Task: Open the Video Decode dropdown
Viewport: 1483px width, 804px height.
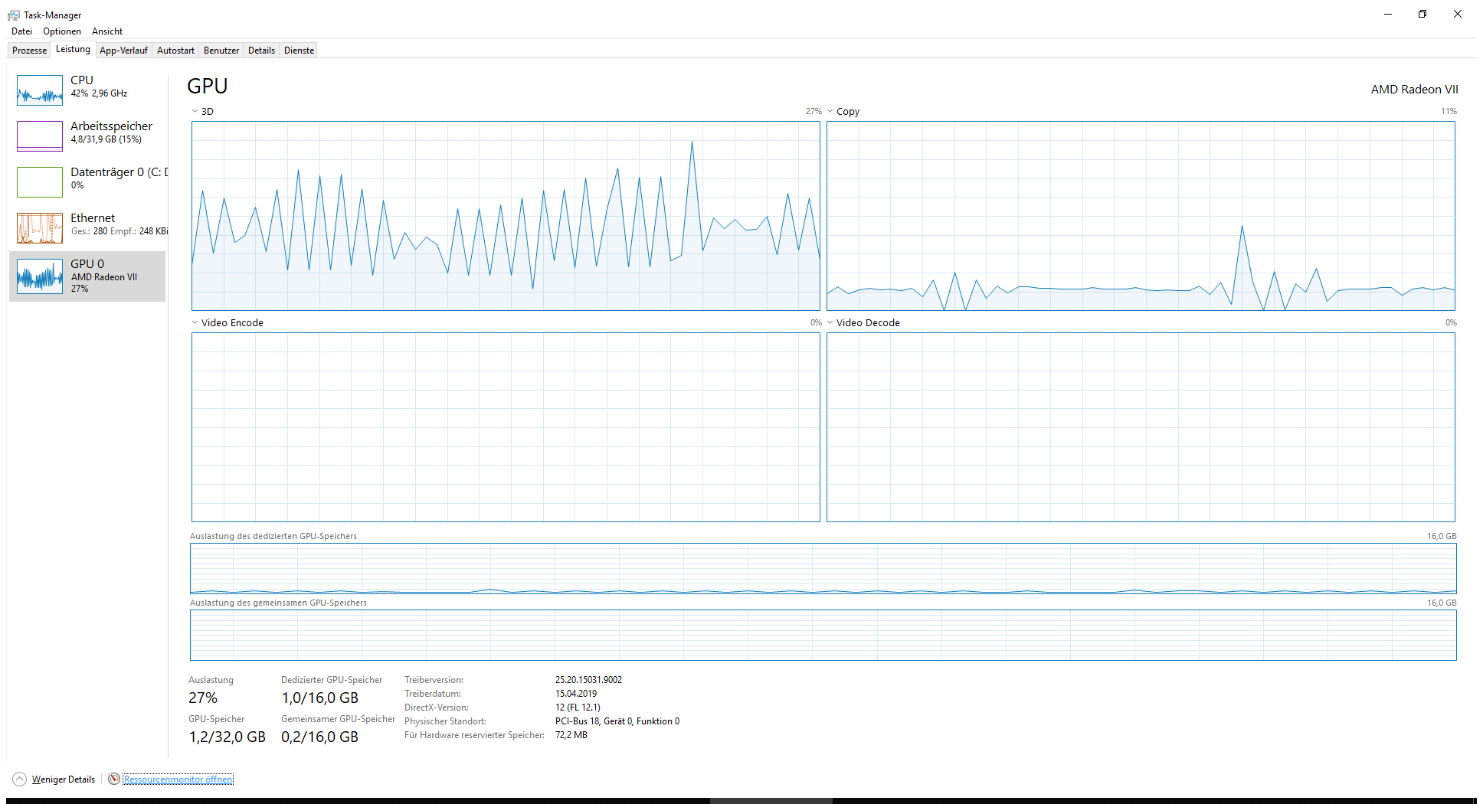Action: point(830,322)
